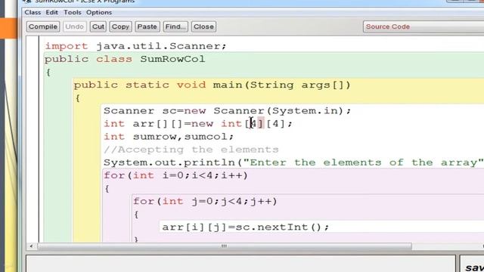Click 'arr[i][j]=sc.nextInt();' statement

pyautogui.click(x=246, y=227)
